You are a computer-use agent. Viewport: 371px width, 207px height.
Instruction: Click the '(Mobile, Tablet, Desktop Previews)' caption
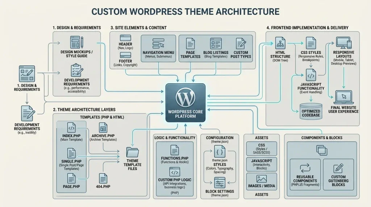[x=343, y=62]
